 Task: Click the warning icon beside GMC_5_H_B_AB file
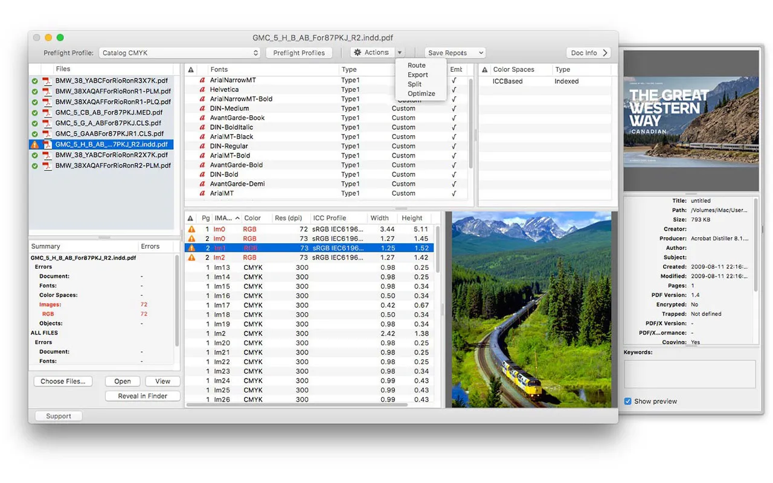pos(35,145)
